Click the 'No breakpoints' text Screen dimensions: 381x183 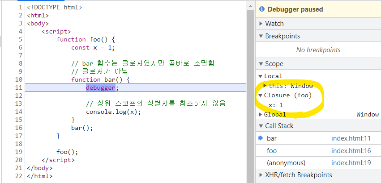(x=318, y=50)
